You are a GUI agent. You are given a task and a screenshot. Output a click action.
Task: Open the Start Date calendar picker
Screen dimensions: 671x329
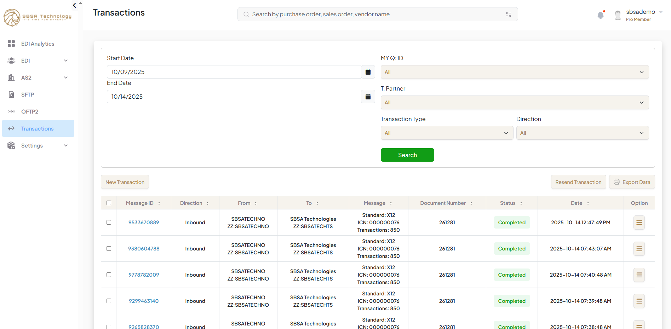(x=368, y=72)
